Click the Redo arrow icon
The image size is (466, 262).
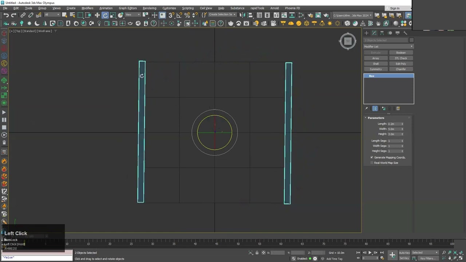[x=13, y=15]
